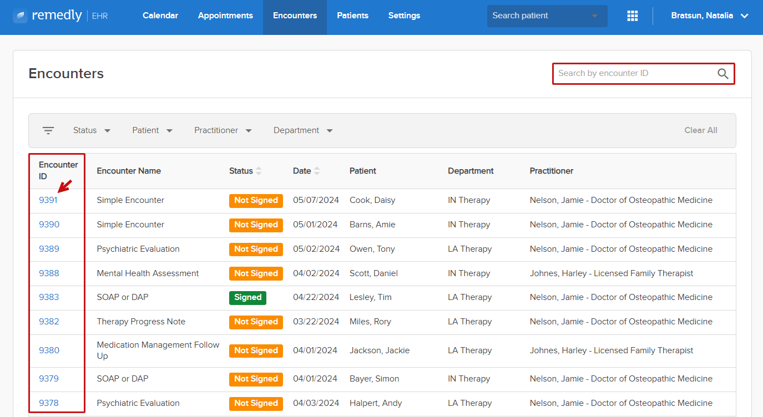This screenshot has width=763, height=417.
Task: Open encounter 9383
Action: coord(49,297)
